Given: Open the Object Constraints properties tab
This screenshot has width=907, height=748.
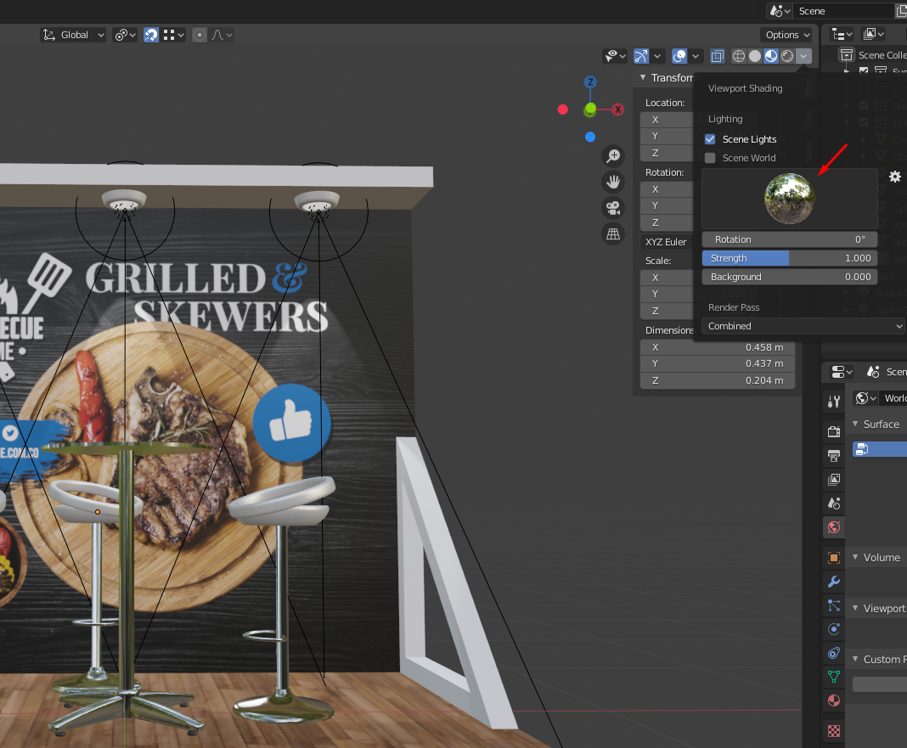Looking at the screenshot, I should (833, 653).
